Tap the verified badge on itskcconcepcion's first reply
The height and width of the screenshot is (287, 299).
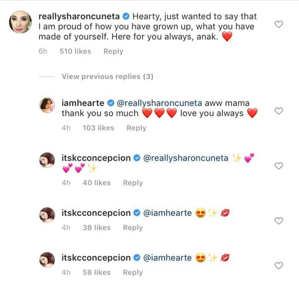point(137,158)
